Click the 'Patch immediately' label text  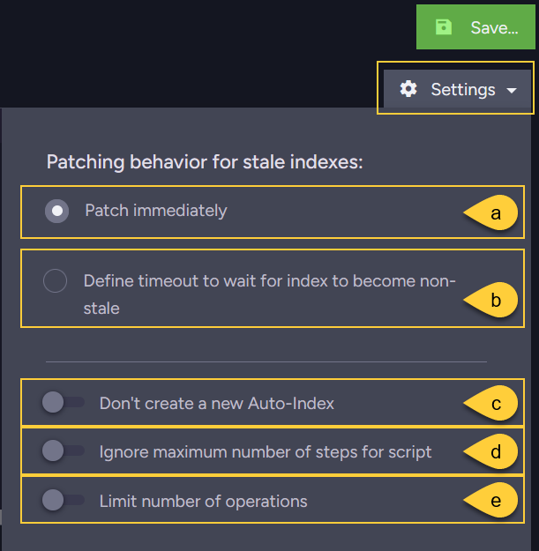(x=156, y=212)
